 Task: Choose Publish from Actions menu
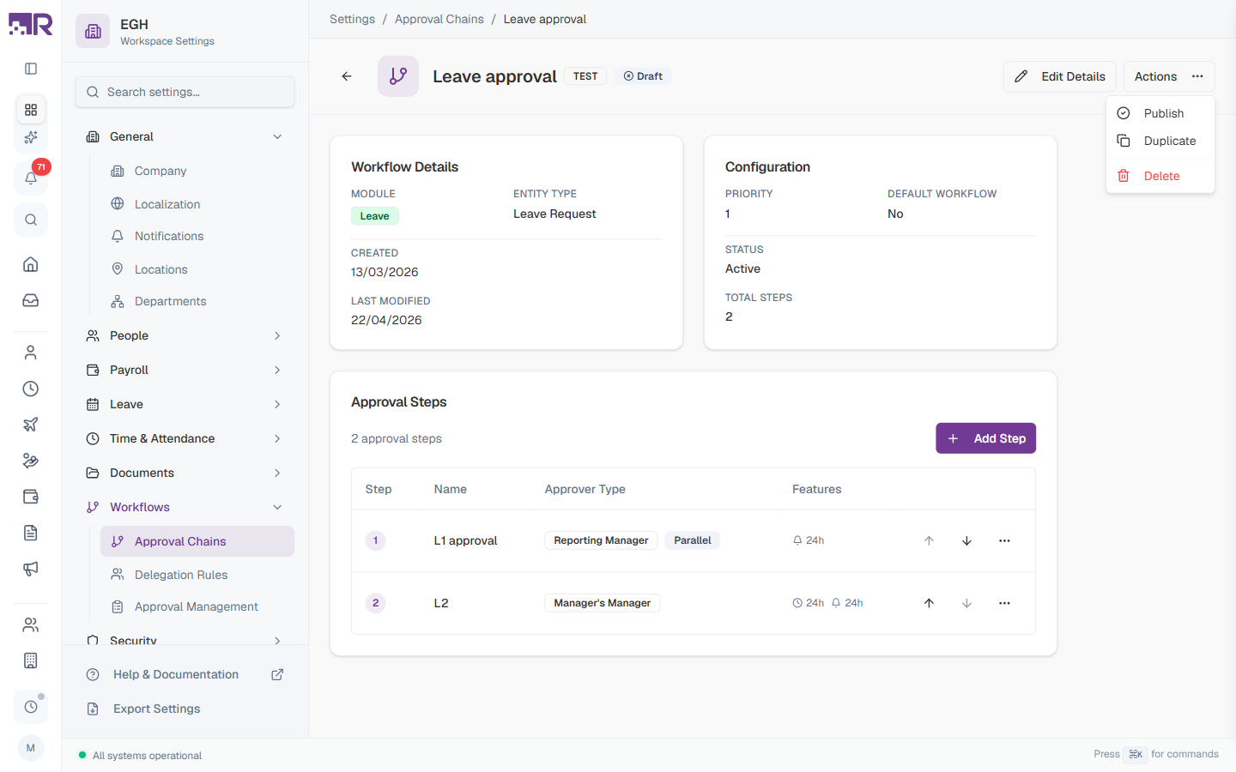(1160, 113)
